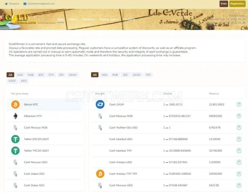Filter give-away list by DASH
The height and width of the screenshot is (193, 248).
coord(73,75)
